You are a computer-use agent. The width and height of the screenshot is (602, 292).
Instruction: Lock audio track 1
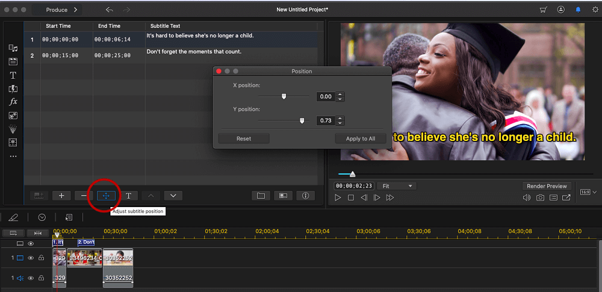click(41, 278)
